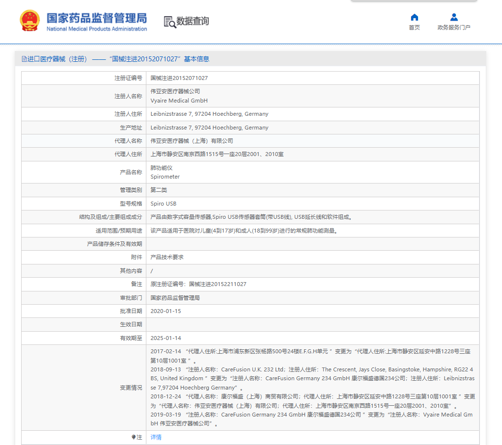Click product name 肺功能仪
The width and height of the screenshot is (502, 445).
point(162,168)
